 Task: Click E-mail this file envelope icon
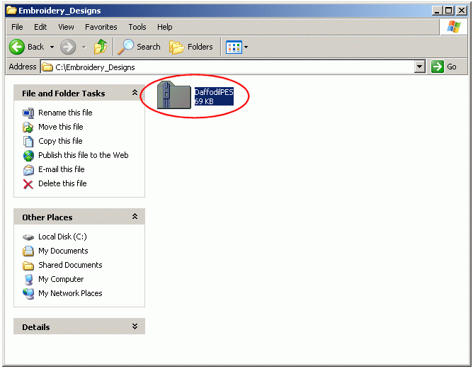pyautogui.click(x=28, y=169)
